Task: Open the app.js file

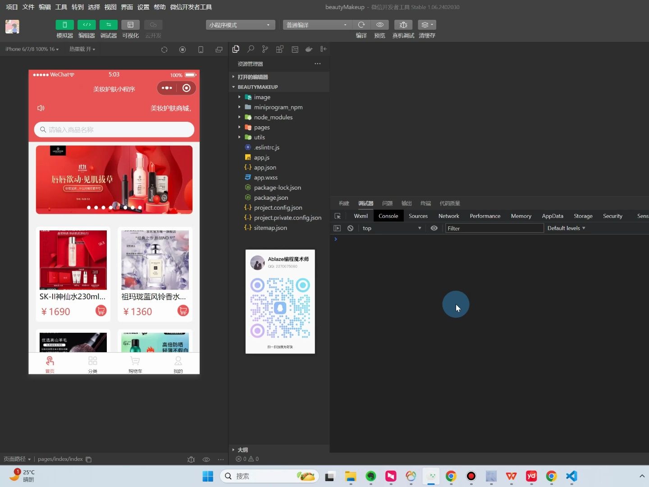Action: click(x=279, y=157)
